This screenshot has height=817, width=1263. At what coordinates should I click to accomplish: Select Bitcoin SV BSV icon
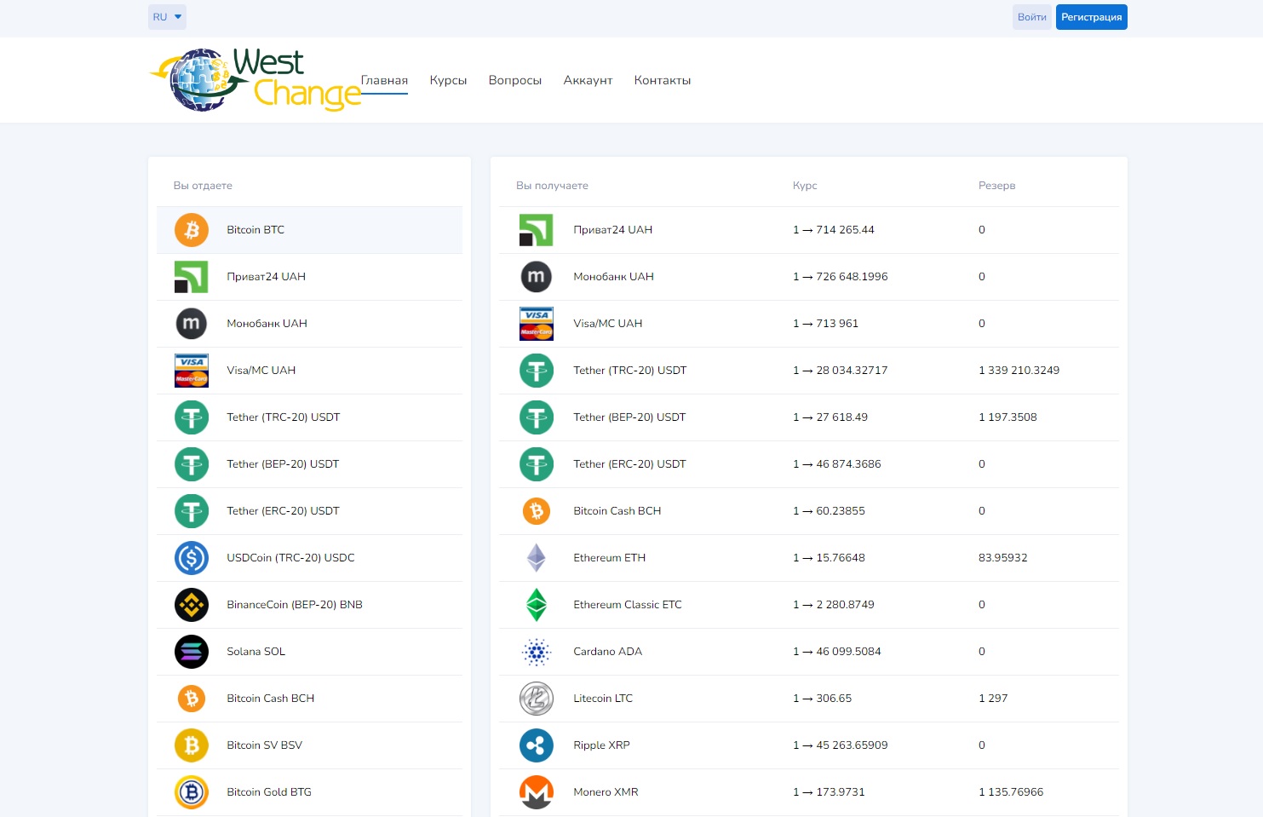click(x=192, y=745)
